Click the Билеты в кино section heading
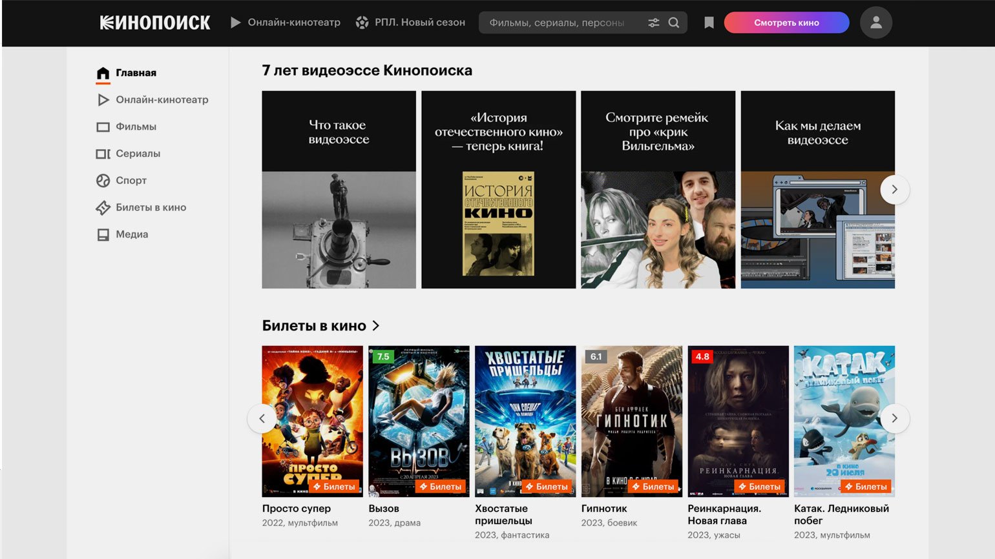Image resolution: width=995 pixels, height=559 pixels. coord(314,326)
